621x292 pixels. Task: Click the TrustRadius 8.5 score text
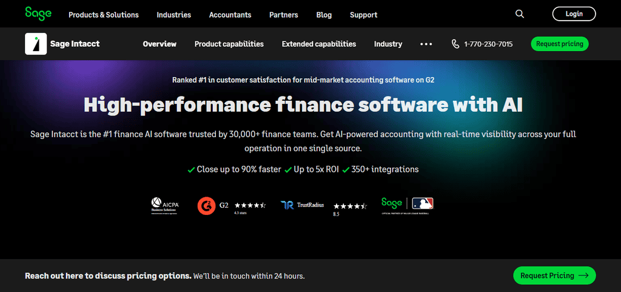point(336,214)
